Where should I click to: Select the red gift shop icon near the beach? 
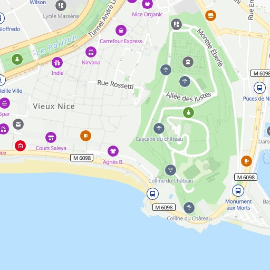[20, 146]
